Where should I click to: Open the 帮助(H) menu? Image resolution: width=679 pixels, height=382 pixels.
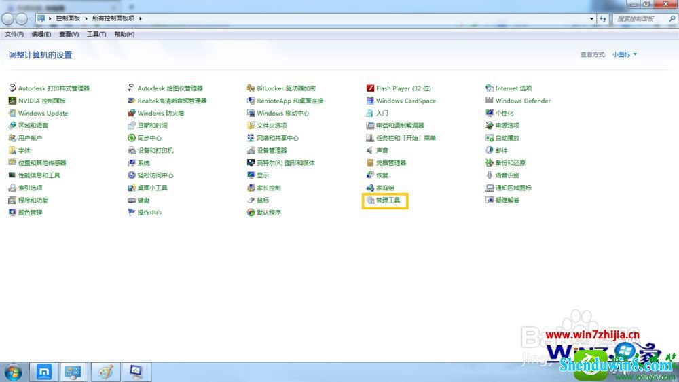tap(124, 34)
